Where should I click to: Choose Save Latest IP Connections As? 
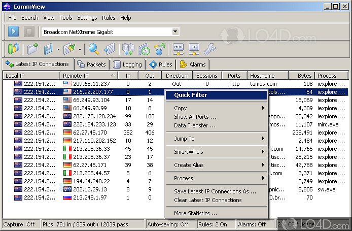point(217,191)
